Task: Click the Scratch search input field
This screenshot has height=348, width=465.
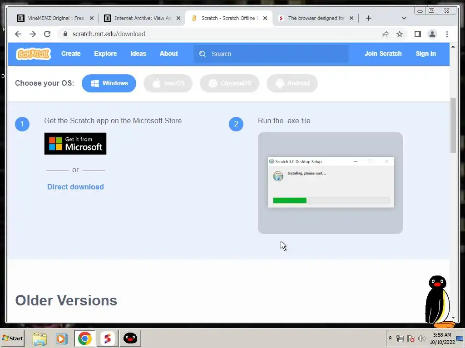Action: coord(272,54)
